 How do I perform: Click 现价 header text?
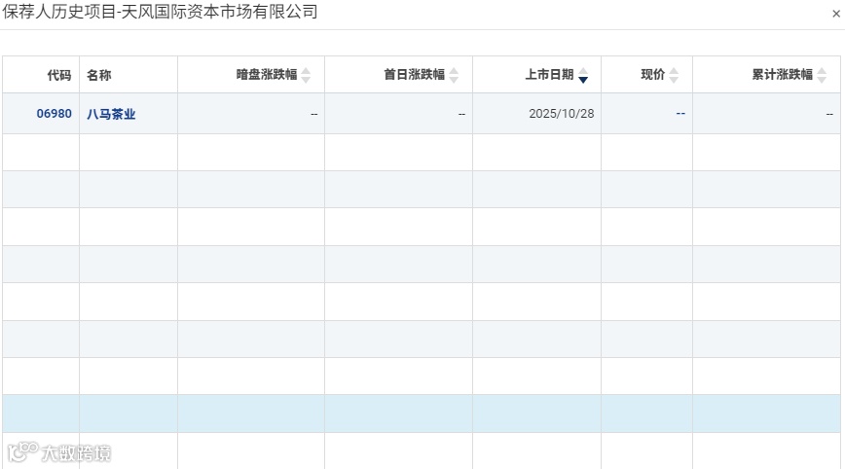652,74
